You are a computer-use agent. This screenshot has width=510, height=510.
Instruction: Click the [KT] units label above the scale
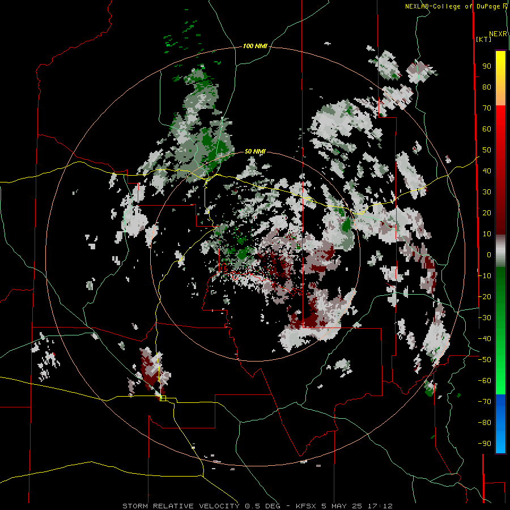[483, 39]
